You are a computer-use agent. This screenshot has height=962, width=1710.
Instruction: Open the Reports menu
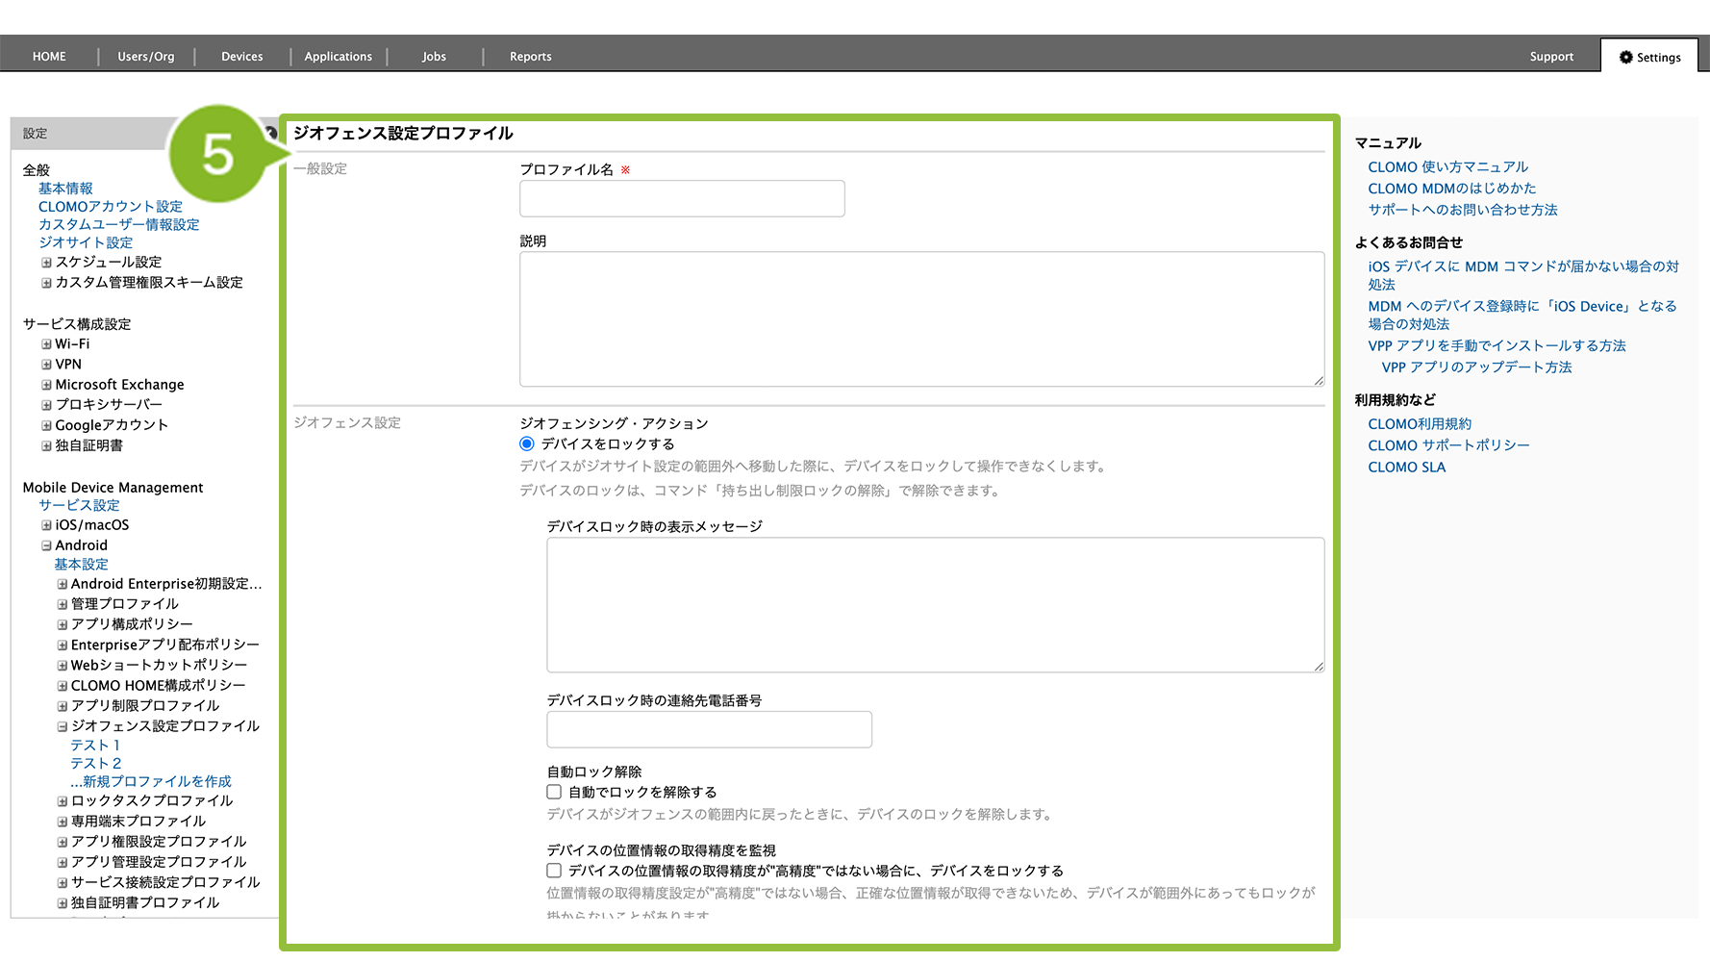[x=530, y=57]
